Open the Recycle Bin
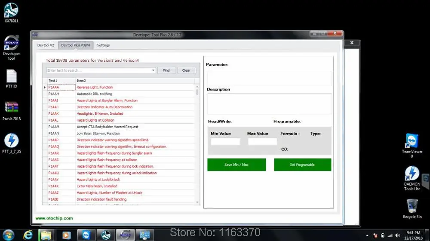This screenshot has width=430, height=241. 412,209
